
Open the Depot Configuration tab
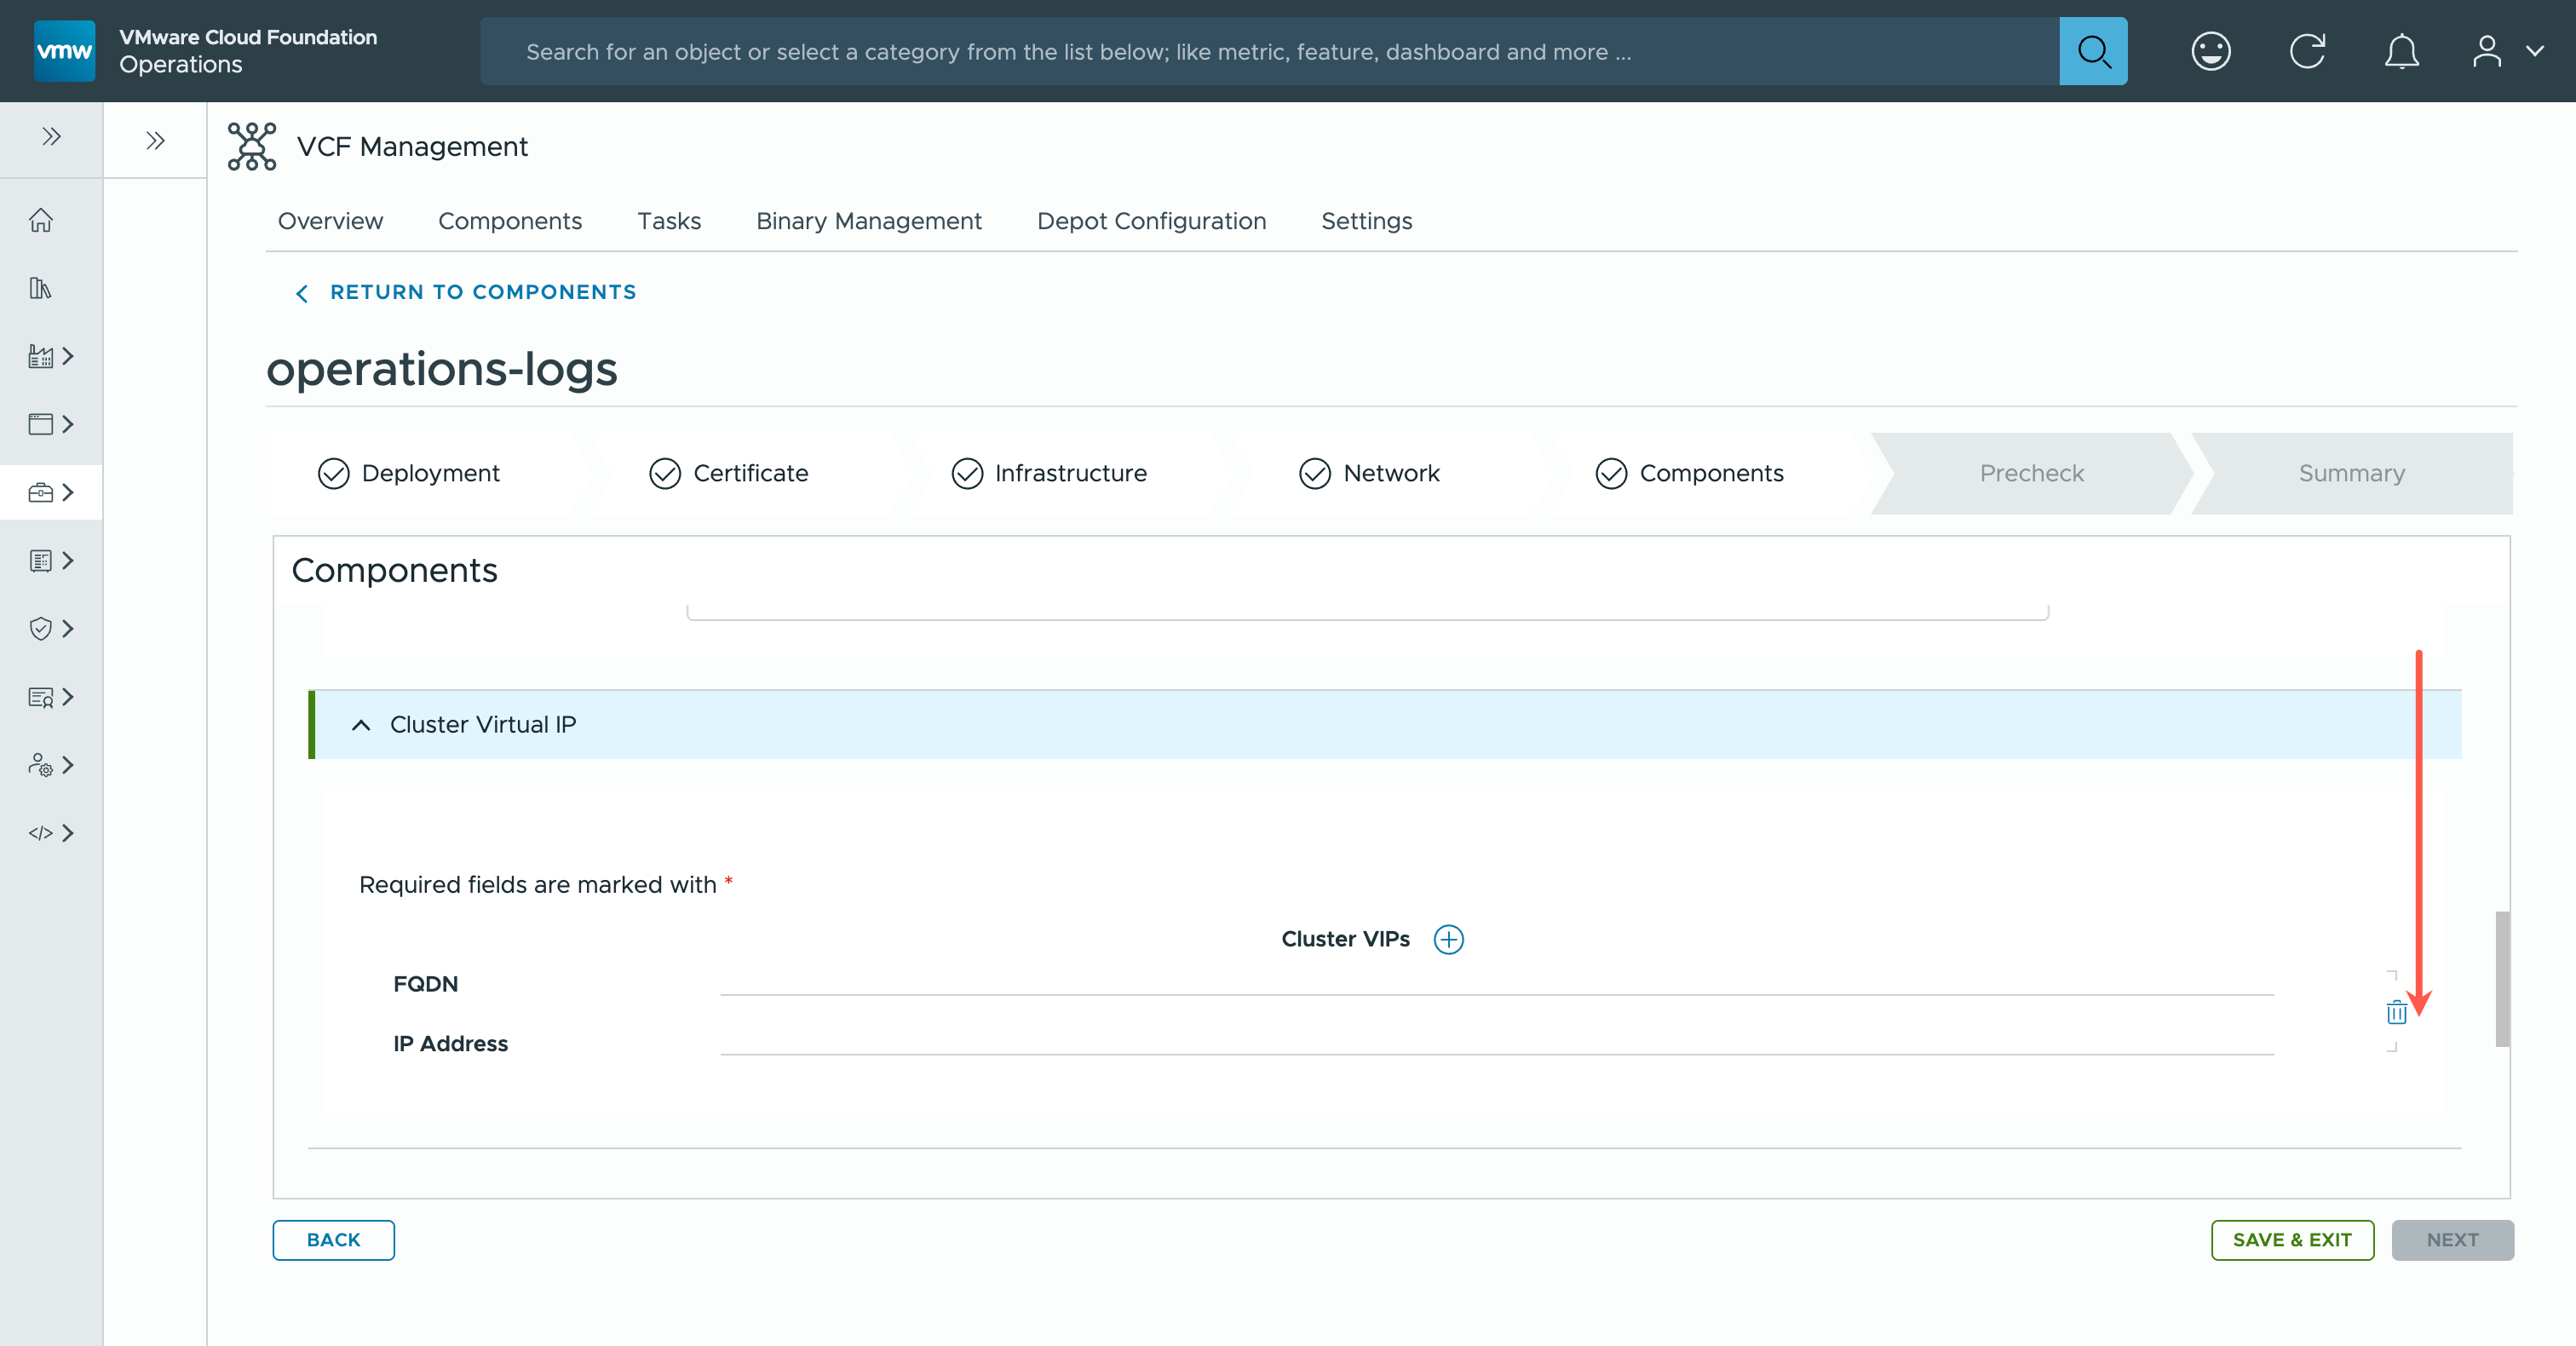1151,221
